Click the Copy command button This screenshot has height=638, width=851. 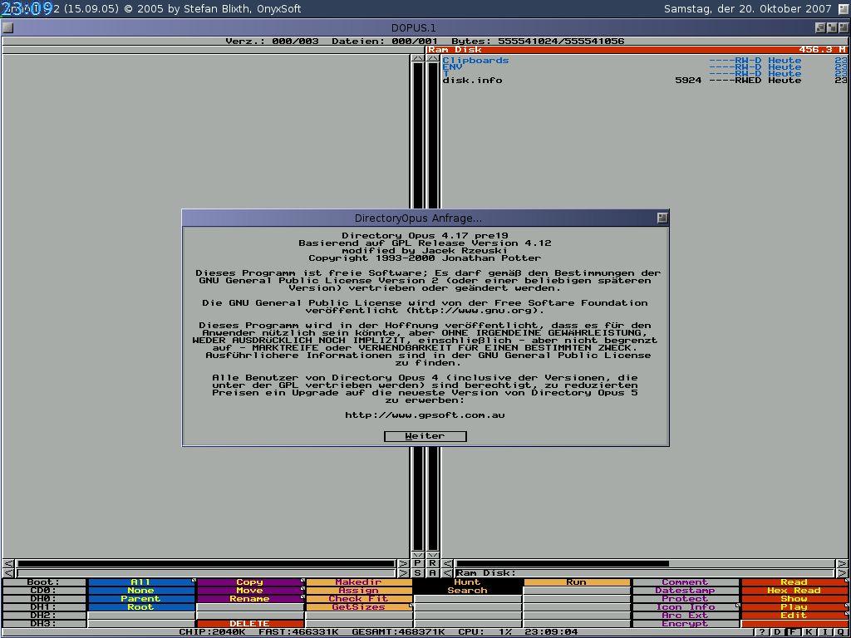(250, 582)
